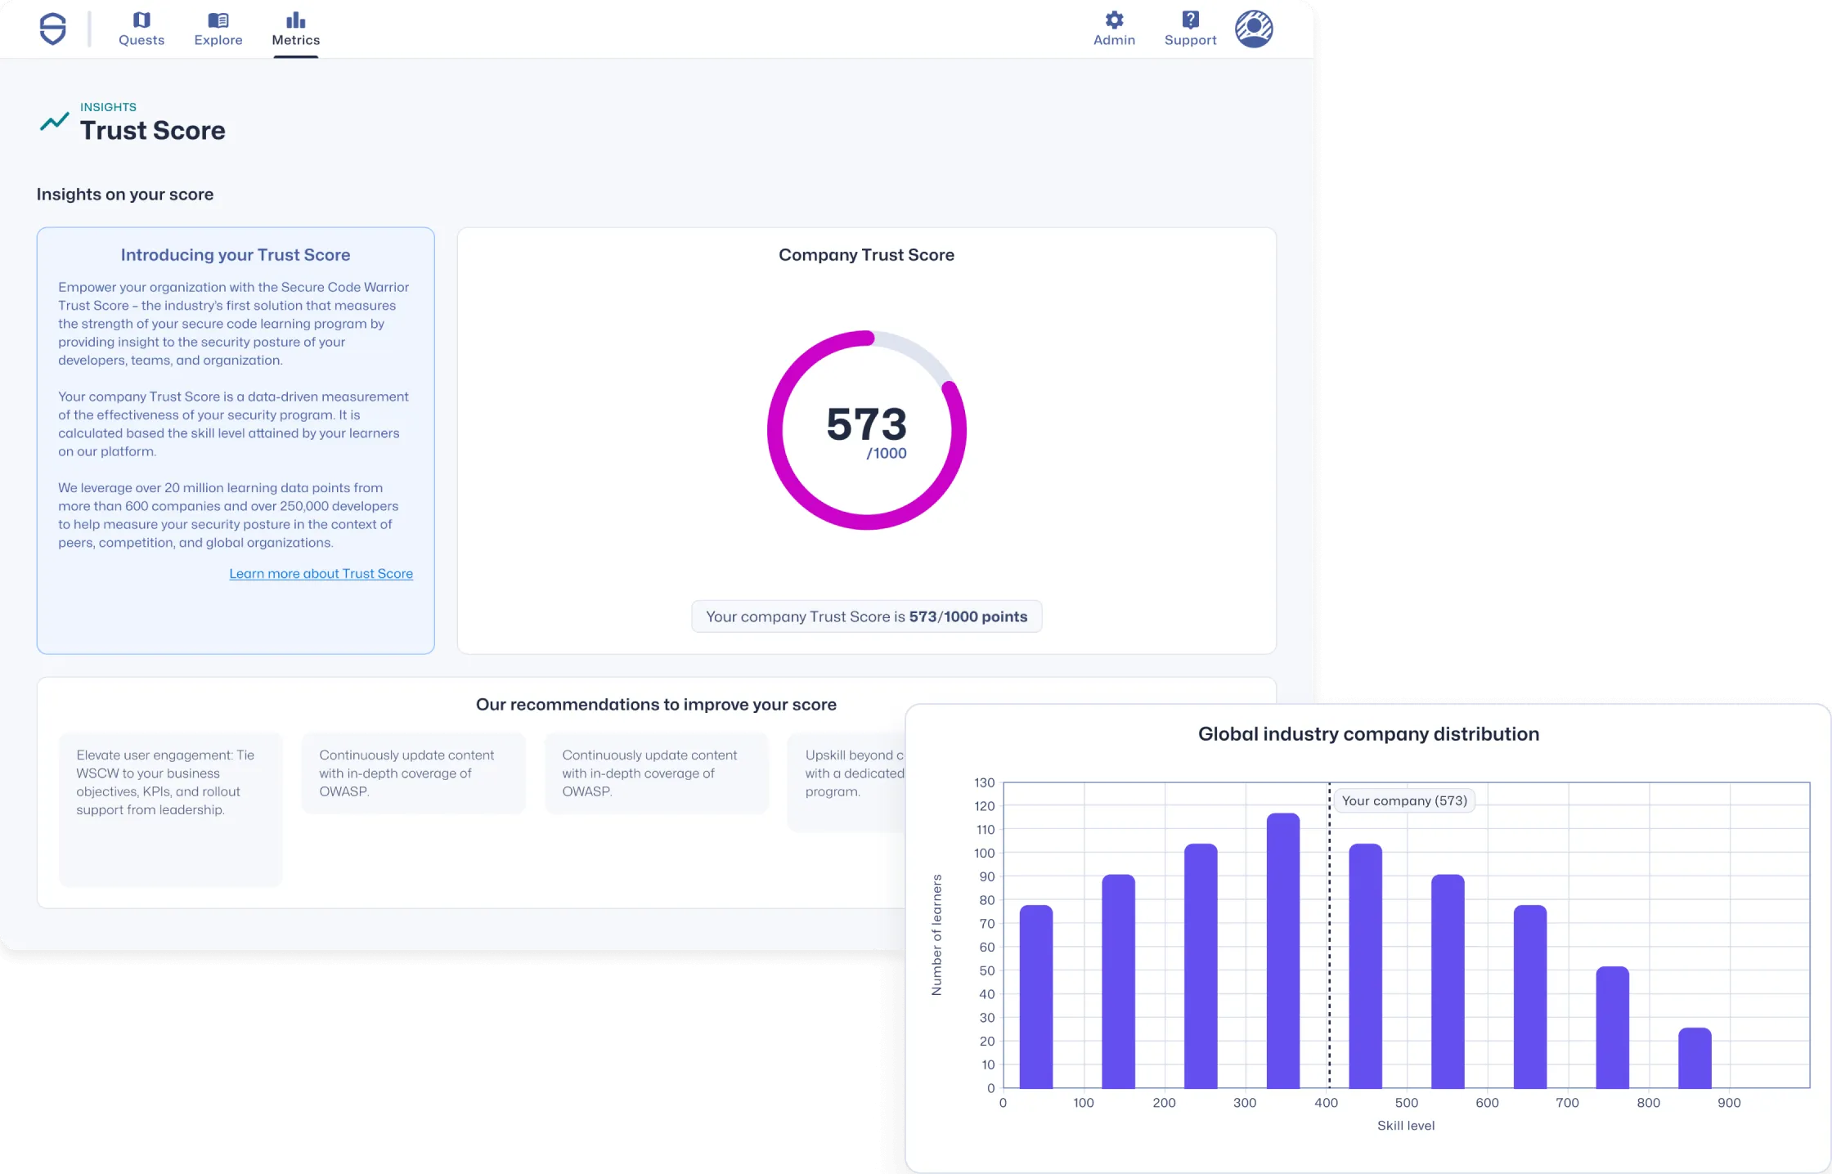Switch to the Quests tab label
The height and width of the screenshot is (1174, 1832).
[141, 40]
